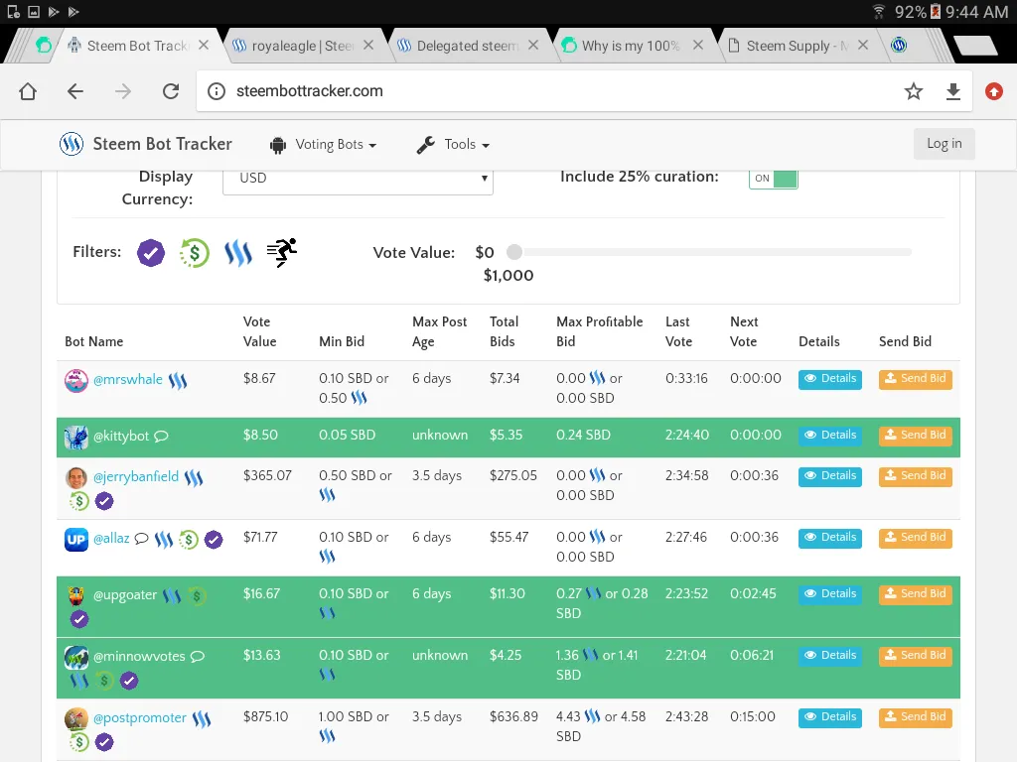Close the Delegated steem tab
The width and height of the screenshot is (1017, 762).
pos(533,45)
